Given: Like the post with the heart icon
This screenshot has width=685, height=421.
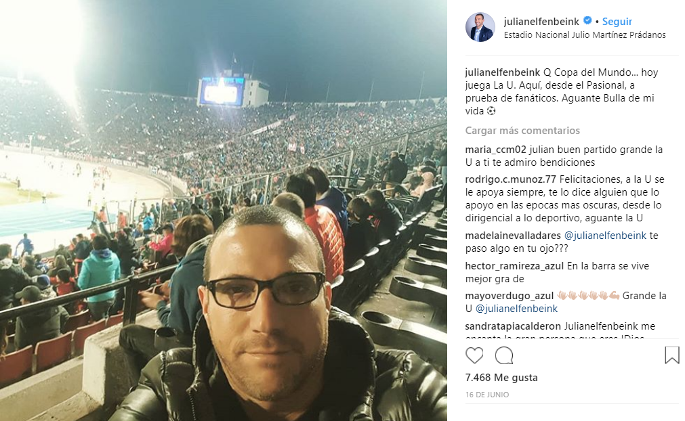Looking at the screenshot, I should click(x=474, y=355).
